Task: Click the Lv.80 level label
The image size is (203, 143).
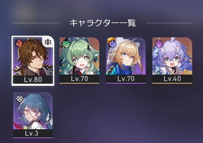Action: pyautogui.click(x=33, y=80)
